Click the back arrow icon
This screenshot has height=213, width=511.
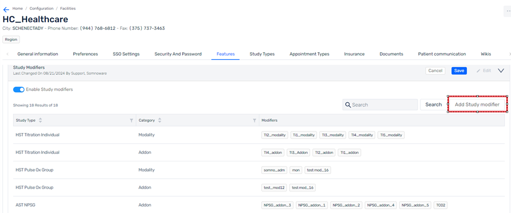pyautogui.click(x=6, y=9)
